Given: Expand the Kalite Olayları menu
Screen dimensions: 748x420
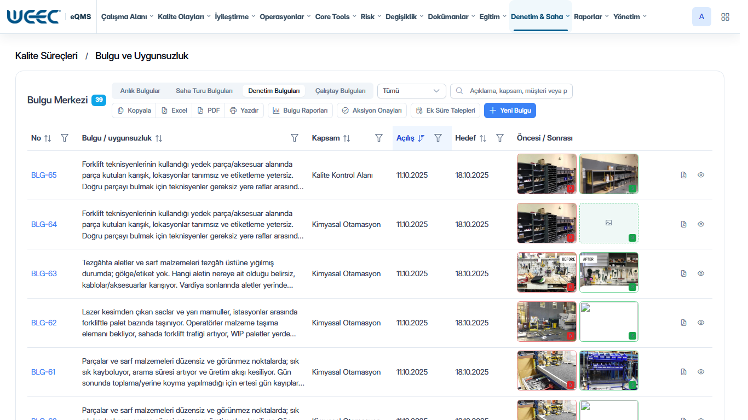Looking at the screenshot, I should point(184,17).
